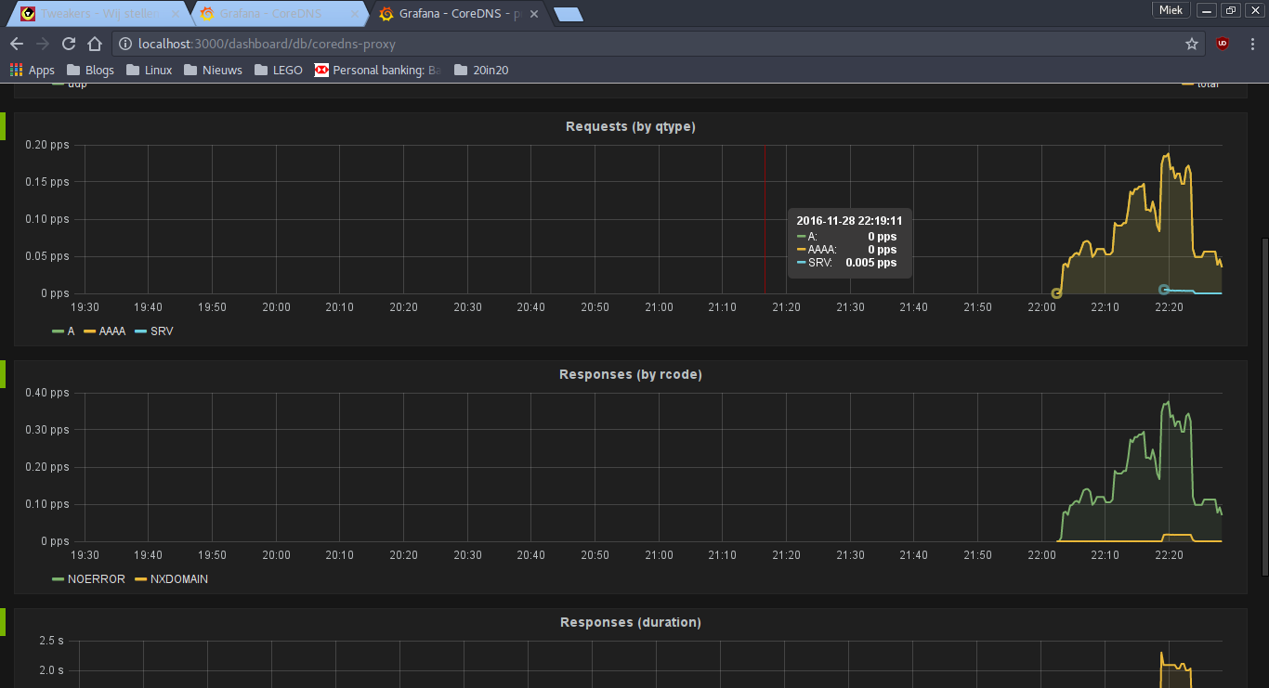
Task: Click the 0.40 pps y-axis label
Action: pos(47,393)
